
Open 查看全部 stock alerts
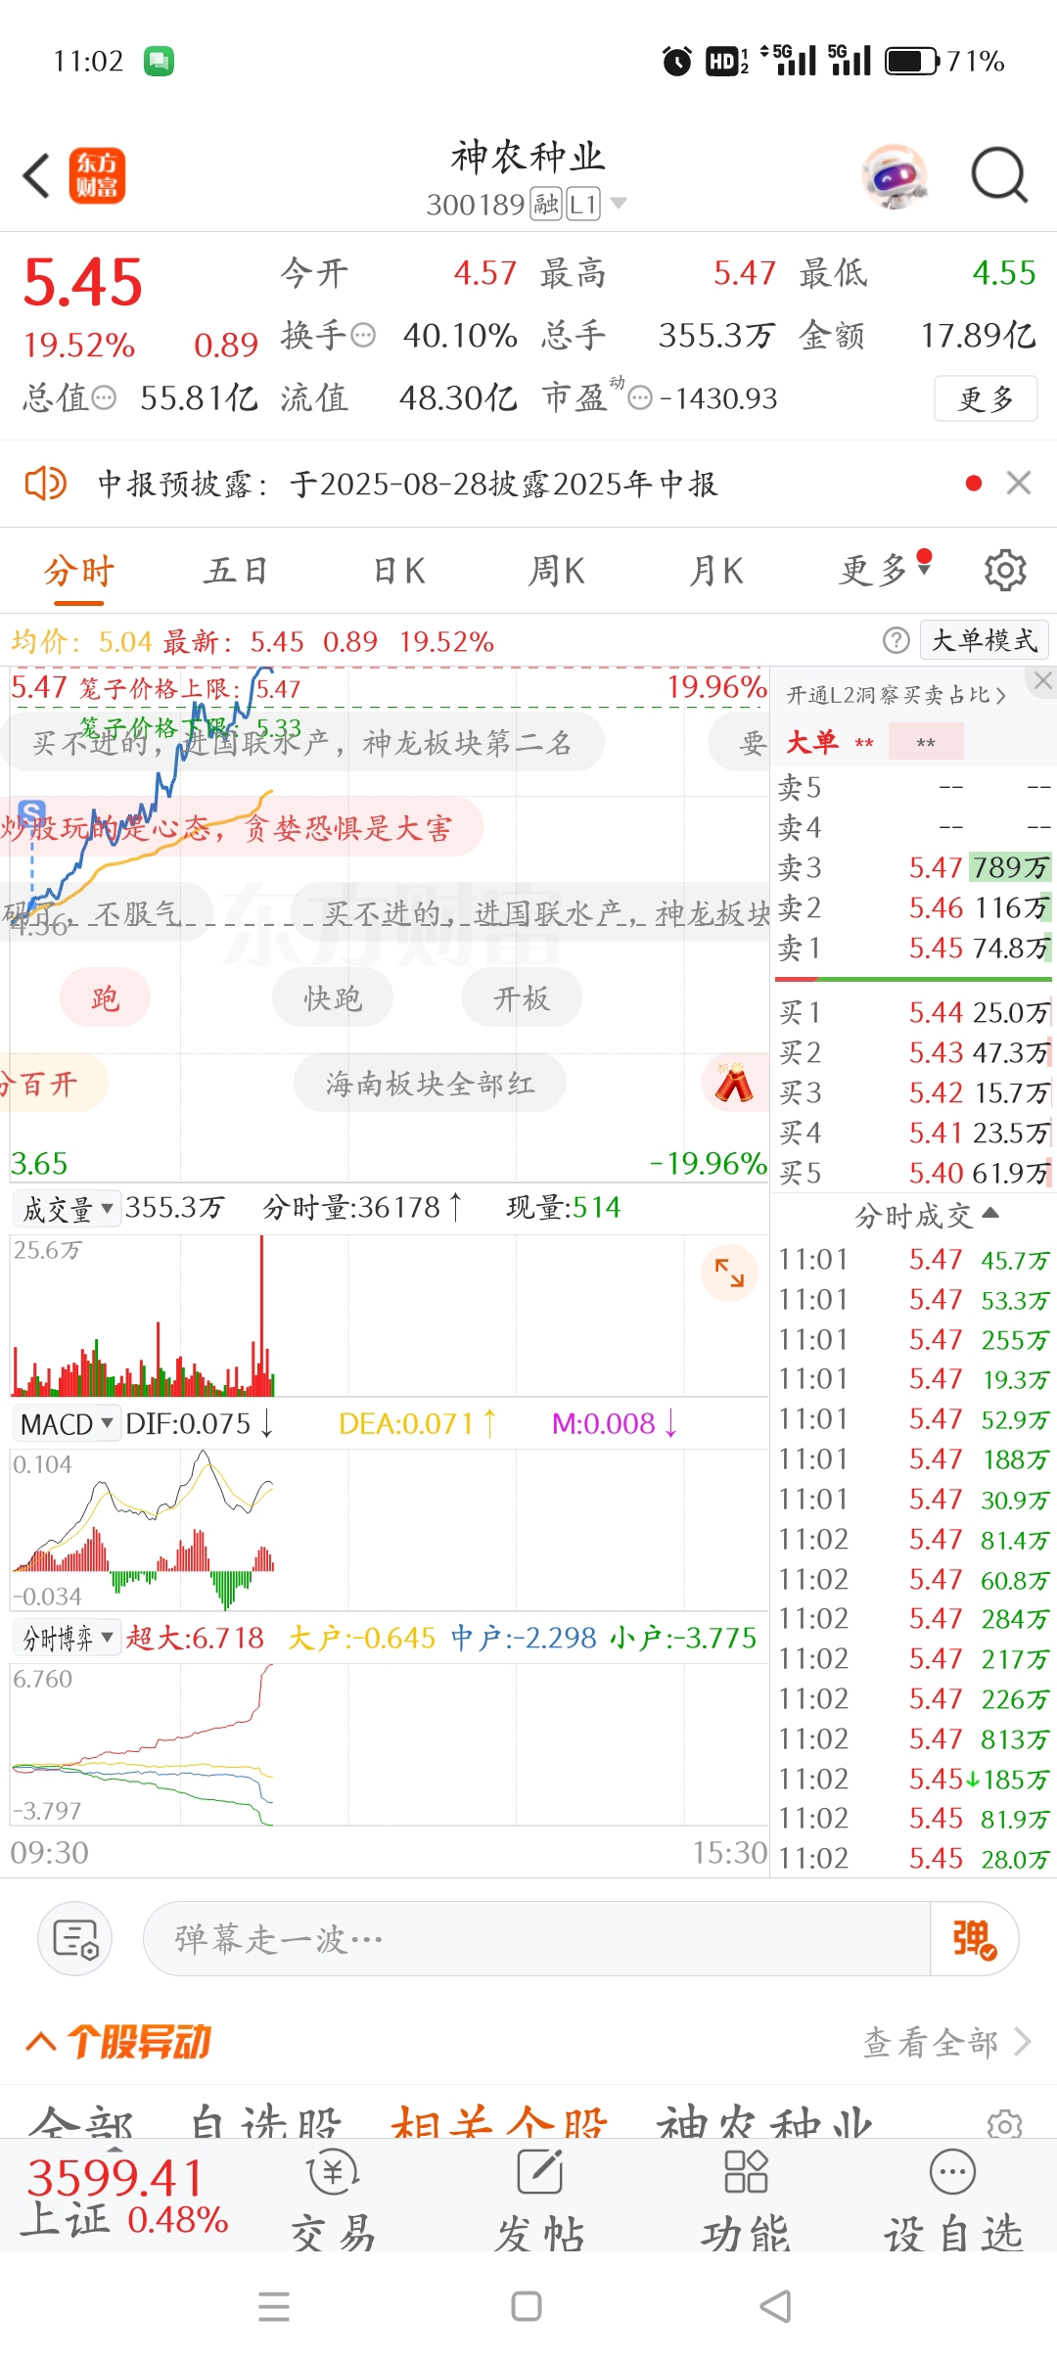(946, 2042)
